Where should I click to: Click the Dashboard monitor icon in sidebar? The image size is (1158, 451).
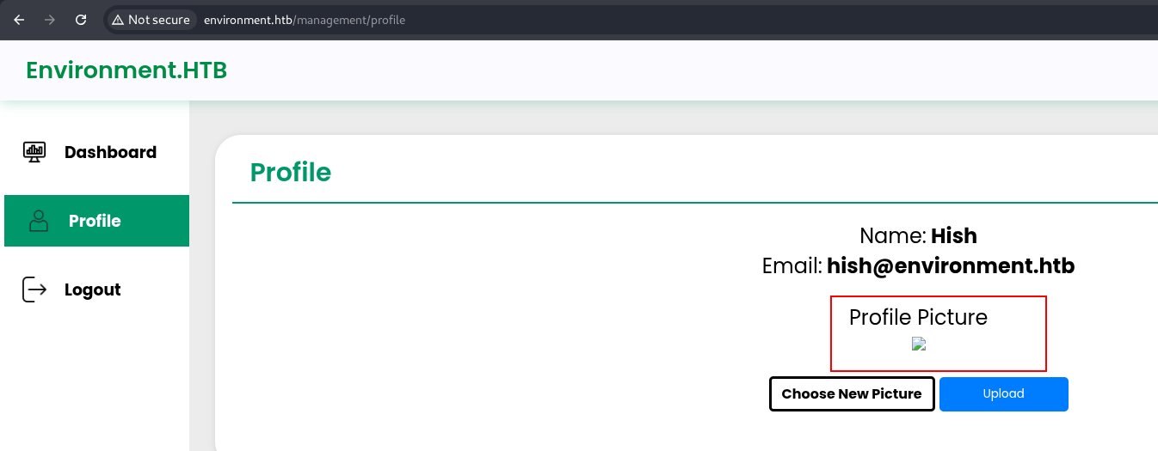(34, 152)
